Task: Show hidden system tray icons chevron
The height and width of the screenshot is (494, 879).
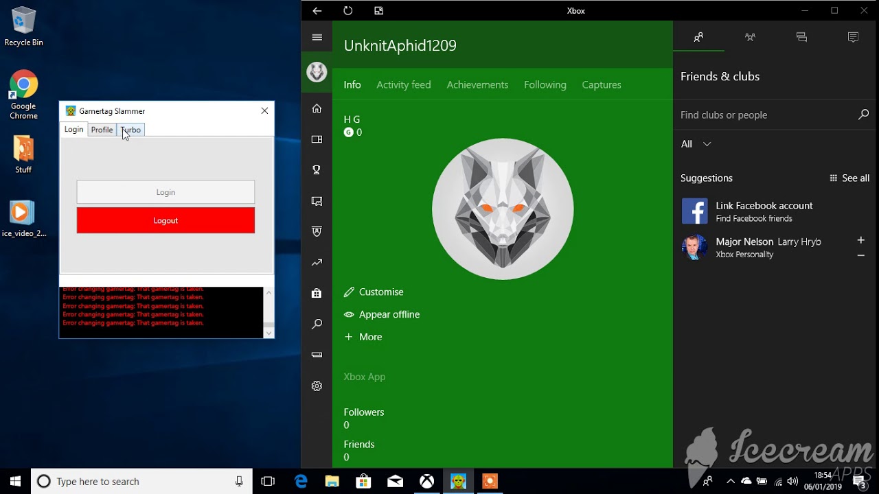Action: (x=730, y=481)
